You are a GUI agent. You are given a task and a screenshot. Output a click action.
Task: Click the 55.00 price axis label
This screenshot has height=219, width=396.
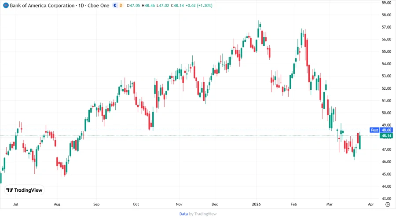point(386,51)
